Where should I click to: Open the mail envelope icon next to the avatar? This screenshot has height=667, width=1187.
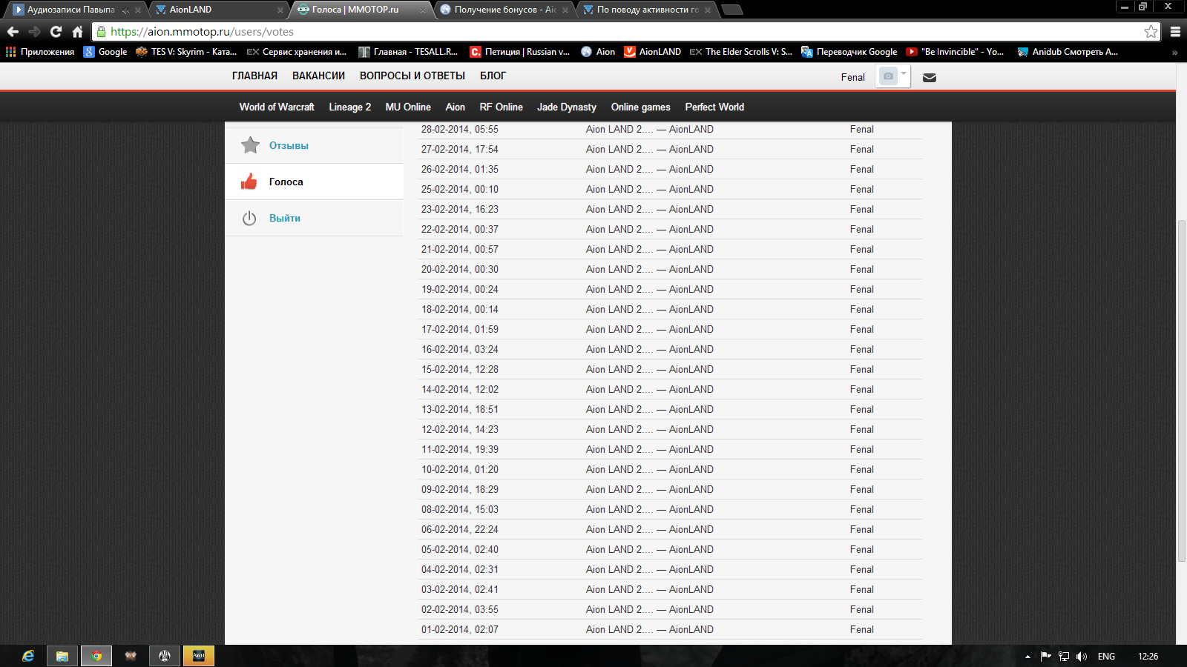point(929,78)
